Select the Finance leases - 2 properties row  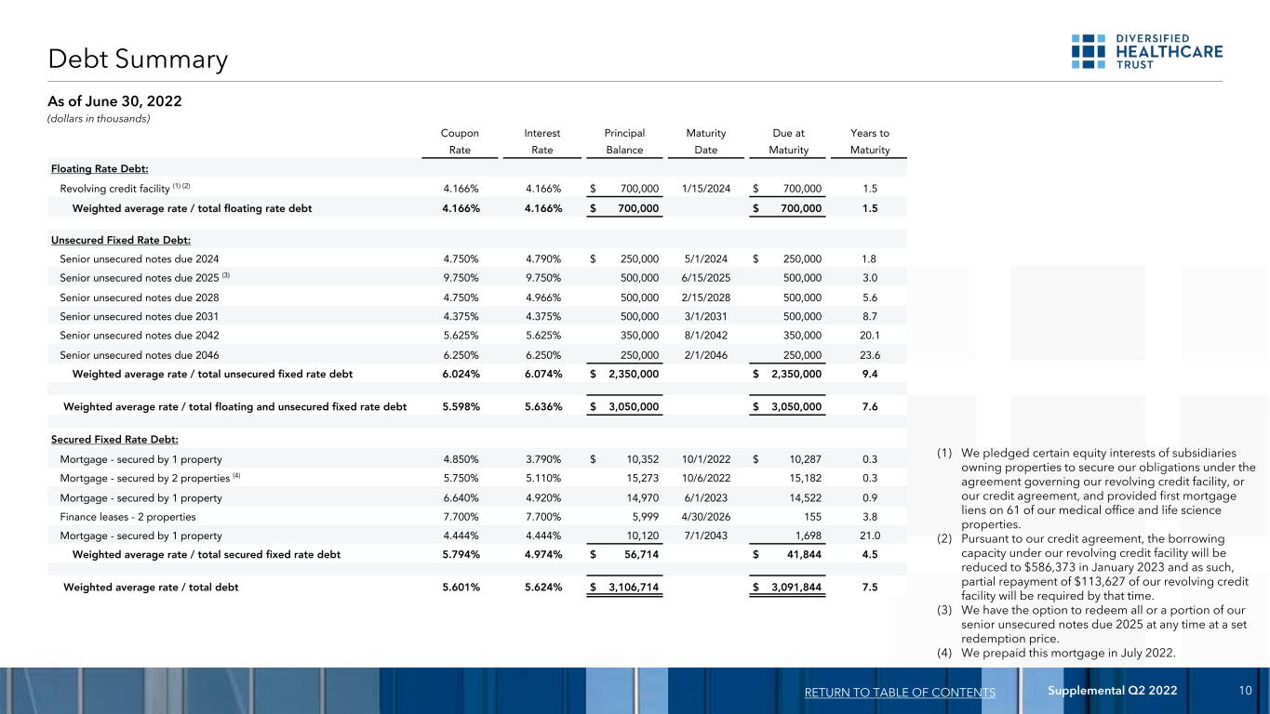[476, 516]
